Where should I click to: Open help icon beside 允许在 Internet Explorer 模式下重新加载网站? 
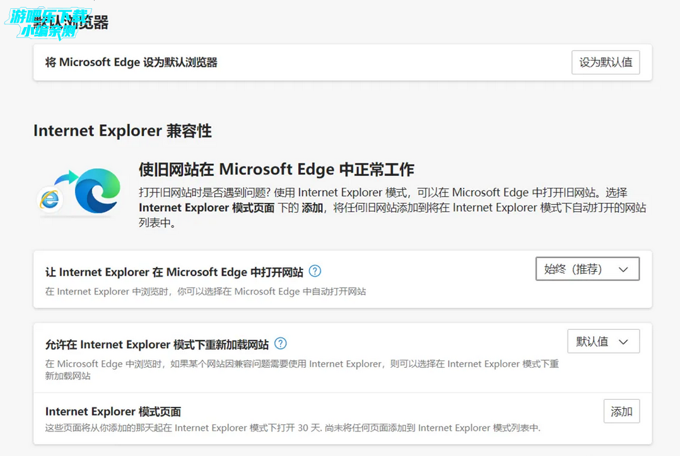281,344
